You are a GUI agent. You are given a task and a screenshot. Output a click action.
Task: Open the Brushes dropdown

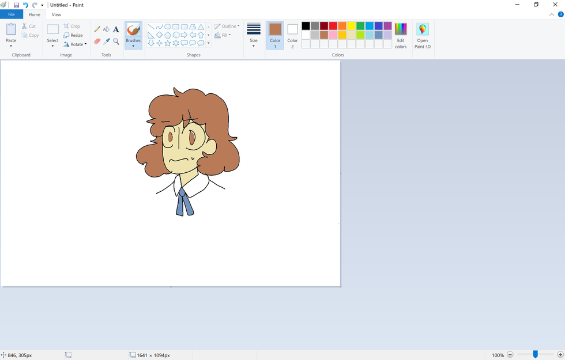tap(133, 45)
